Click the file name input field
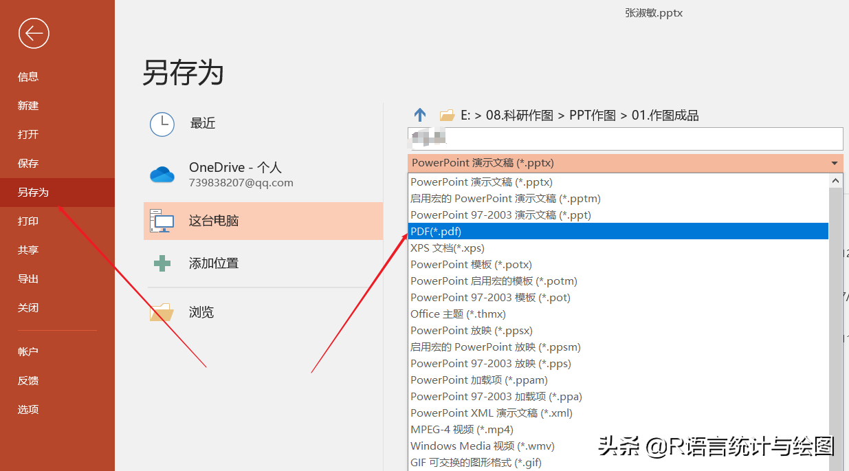Viewport: 849px width, 471px height. coord(625,139)
